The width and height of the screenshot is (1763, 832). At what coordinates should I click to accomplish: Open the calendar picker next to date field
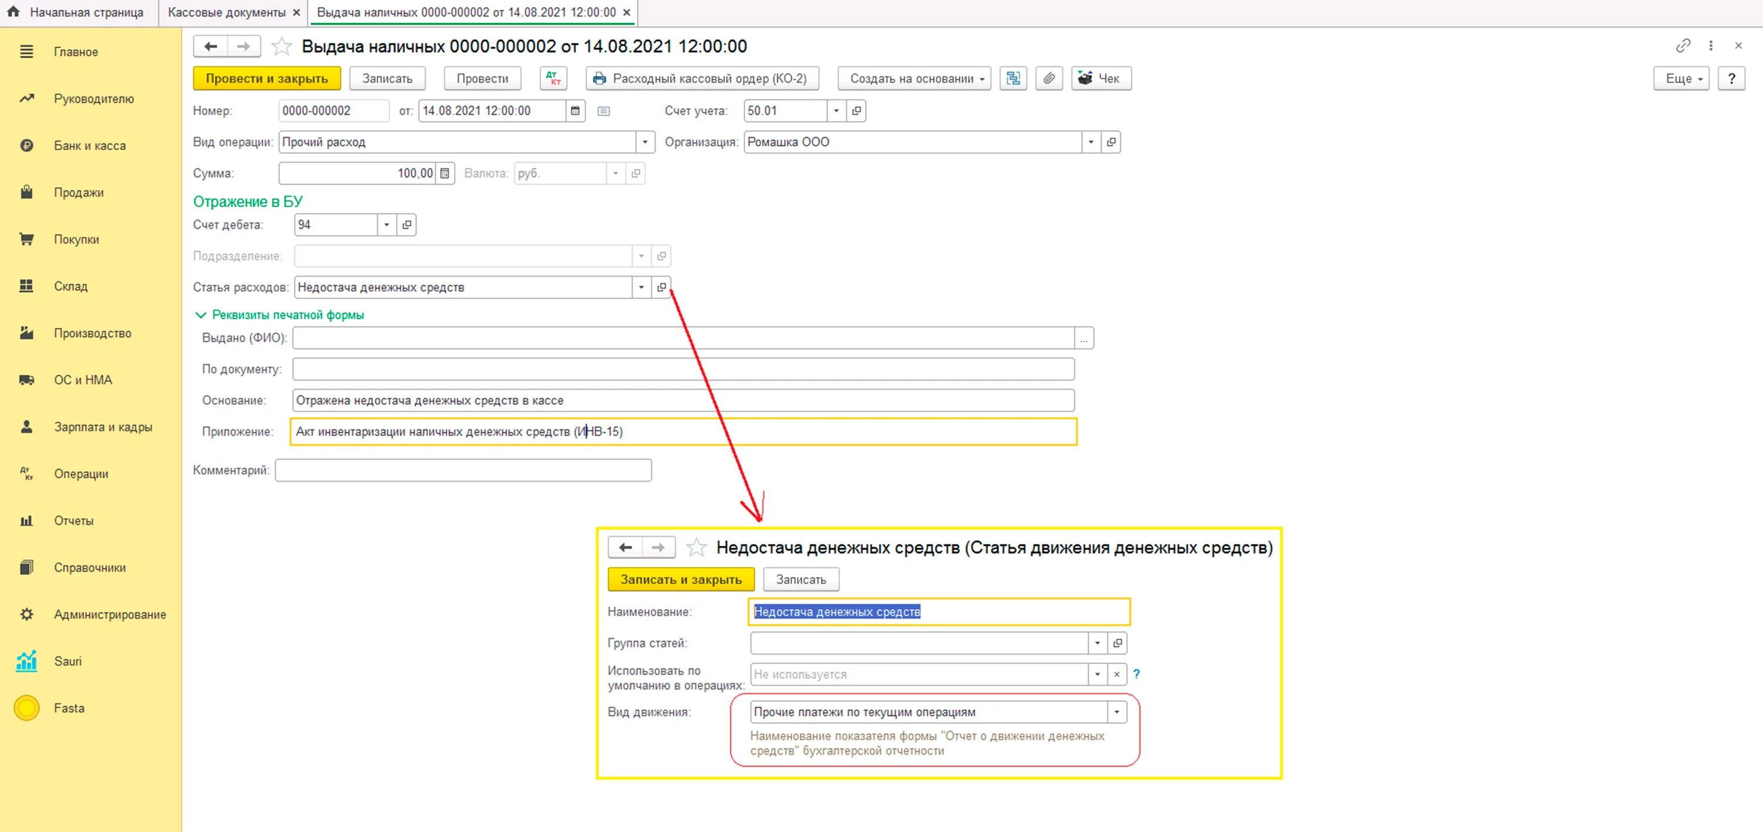[575, 111]
